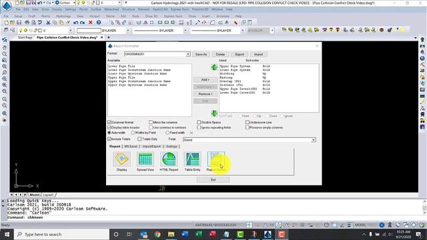The image size is (427, 240).
Task: Switch to the MS Excel tab
Action: coord(131,147)
